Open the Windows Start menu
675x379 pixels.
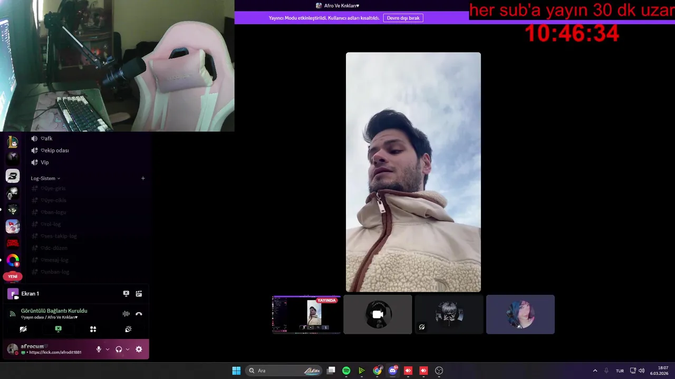click(x=236, y=371)
